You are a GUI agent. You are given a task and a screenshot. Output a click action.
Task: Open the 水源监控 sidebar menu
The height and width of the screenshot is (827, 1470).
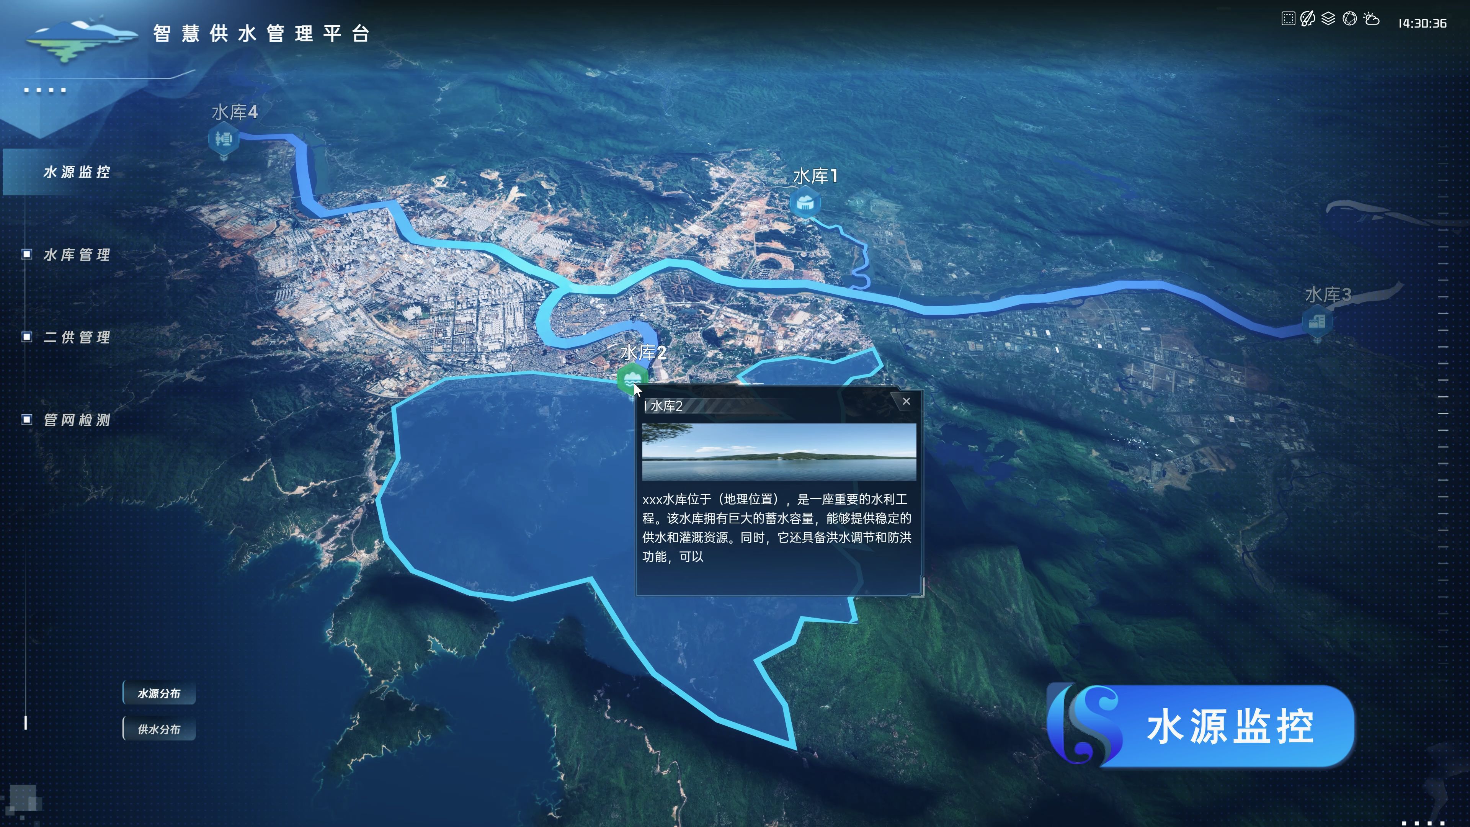point(77,172)
